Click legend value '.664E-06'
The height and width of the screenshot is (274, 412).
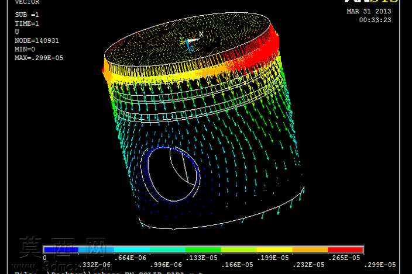[x=130, y=258]
